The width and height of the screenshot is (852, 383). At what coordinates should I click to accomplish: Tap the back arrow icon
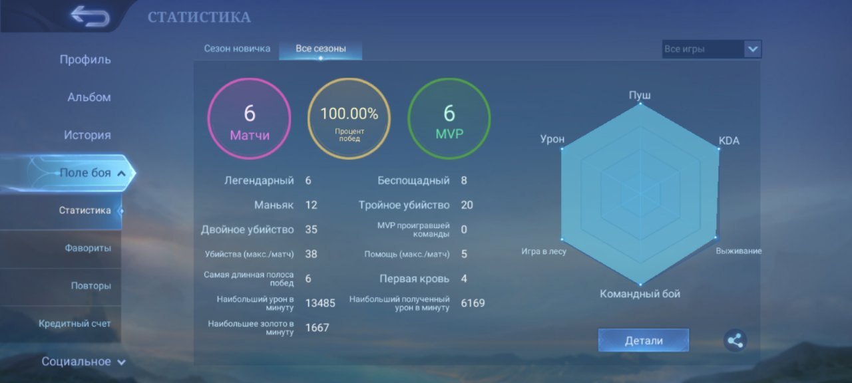(x=90, y=17)
